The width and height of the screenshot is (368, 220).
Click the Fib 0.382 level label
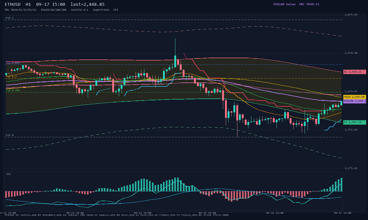click(13, 90)
